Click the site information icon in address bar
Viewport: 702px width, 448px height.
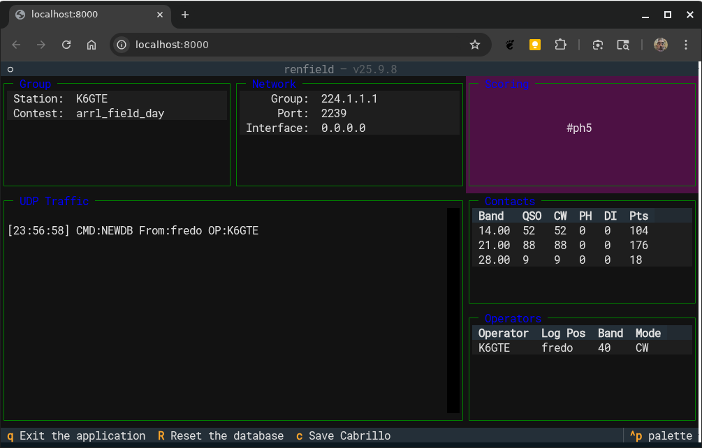pyautogui.click(x=122, y=45)
